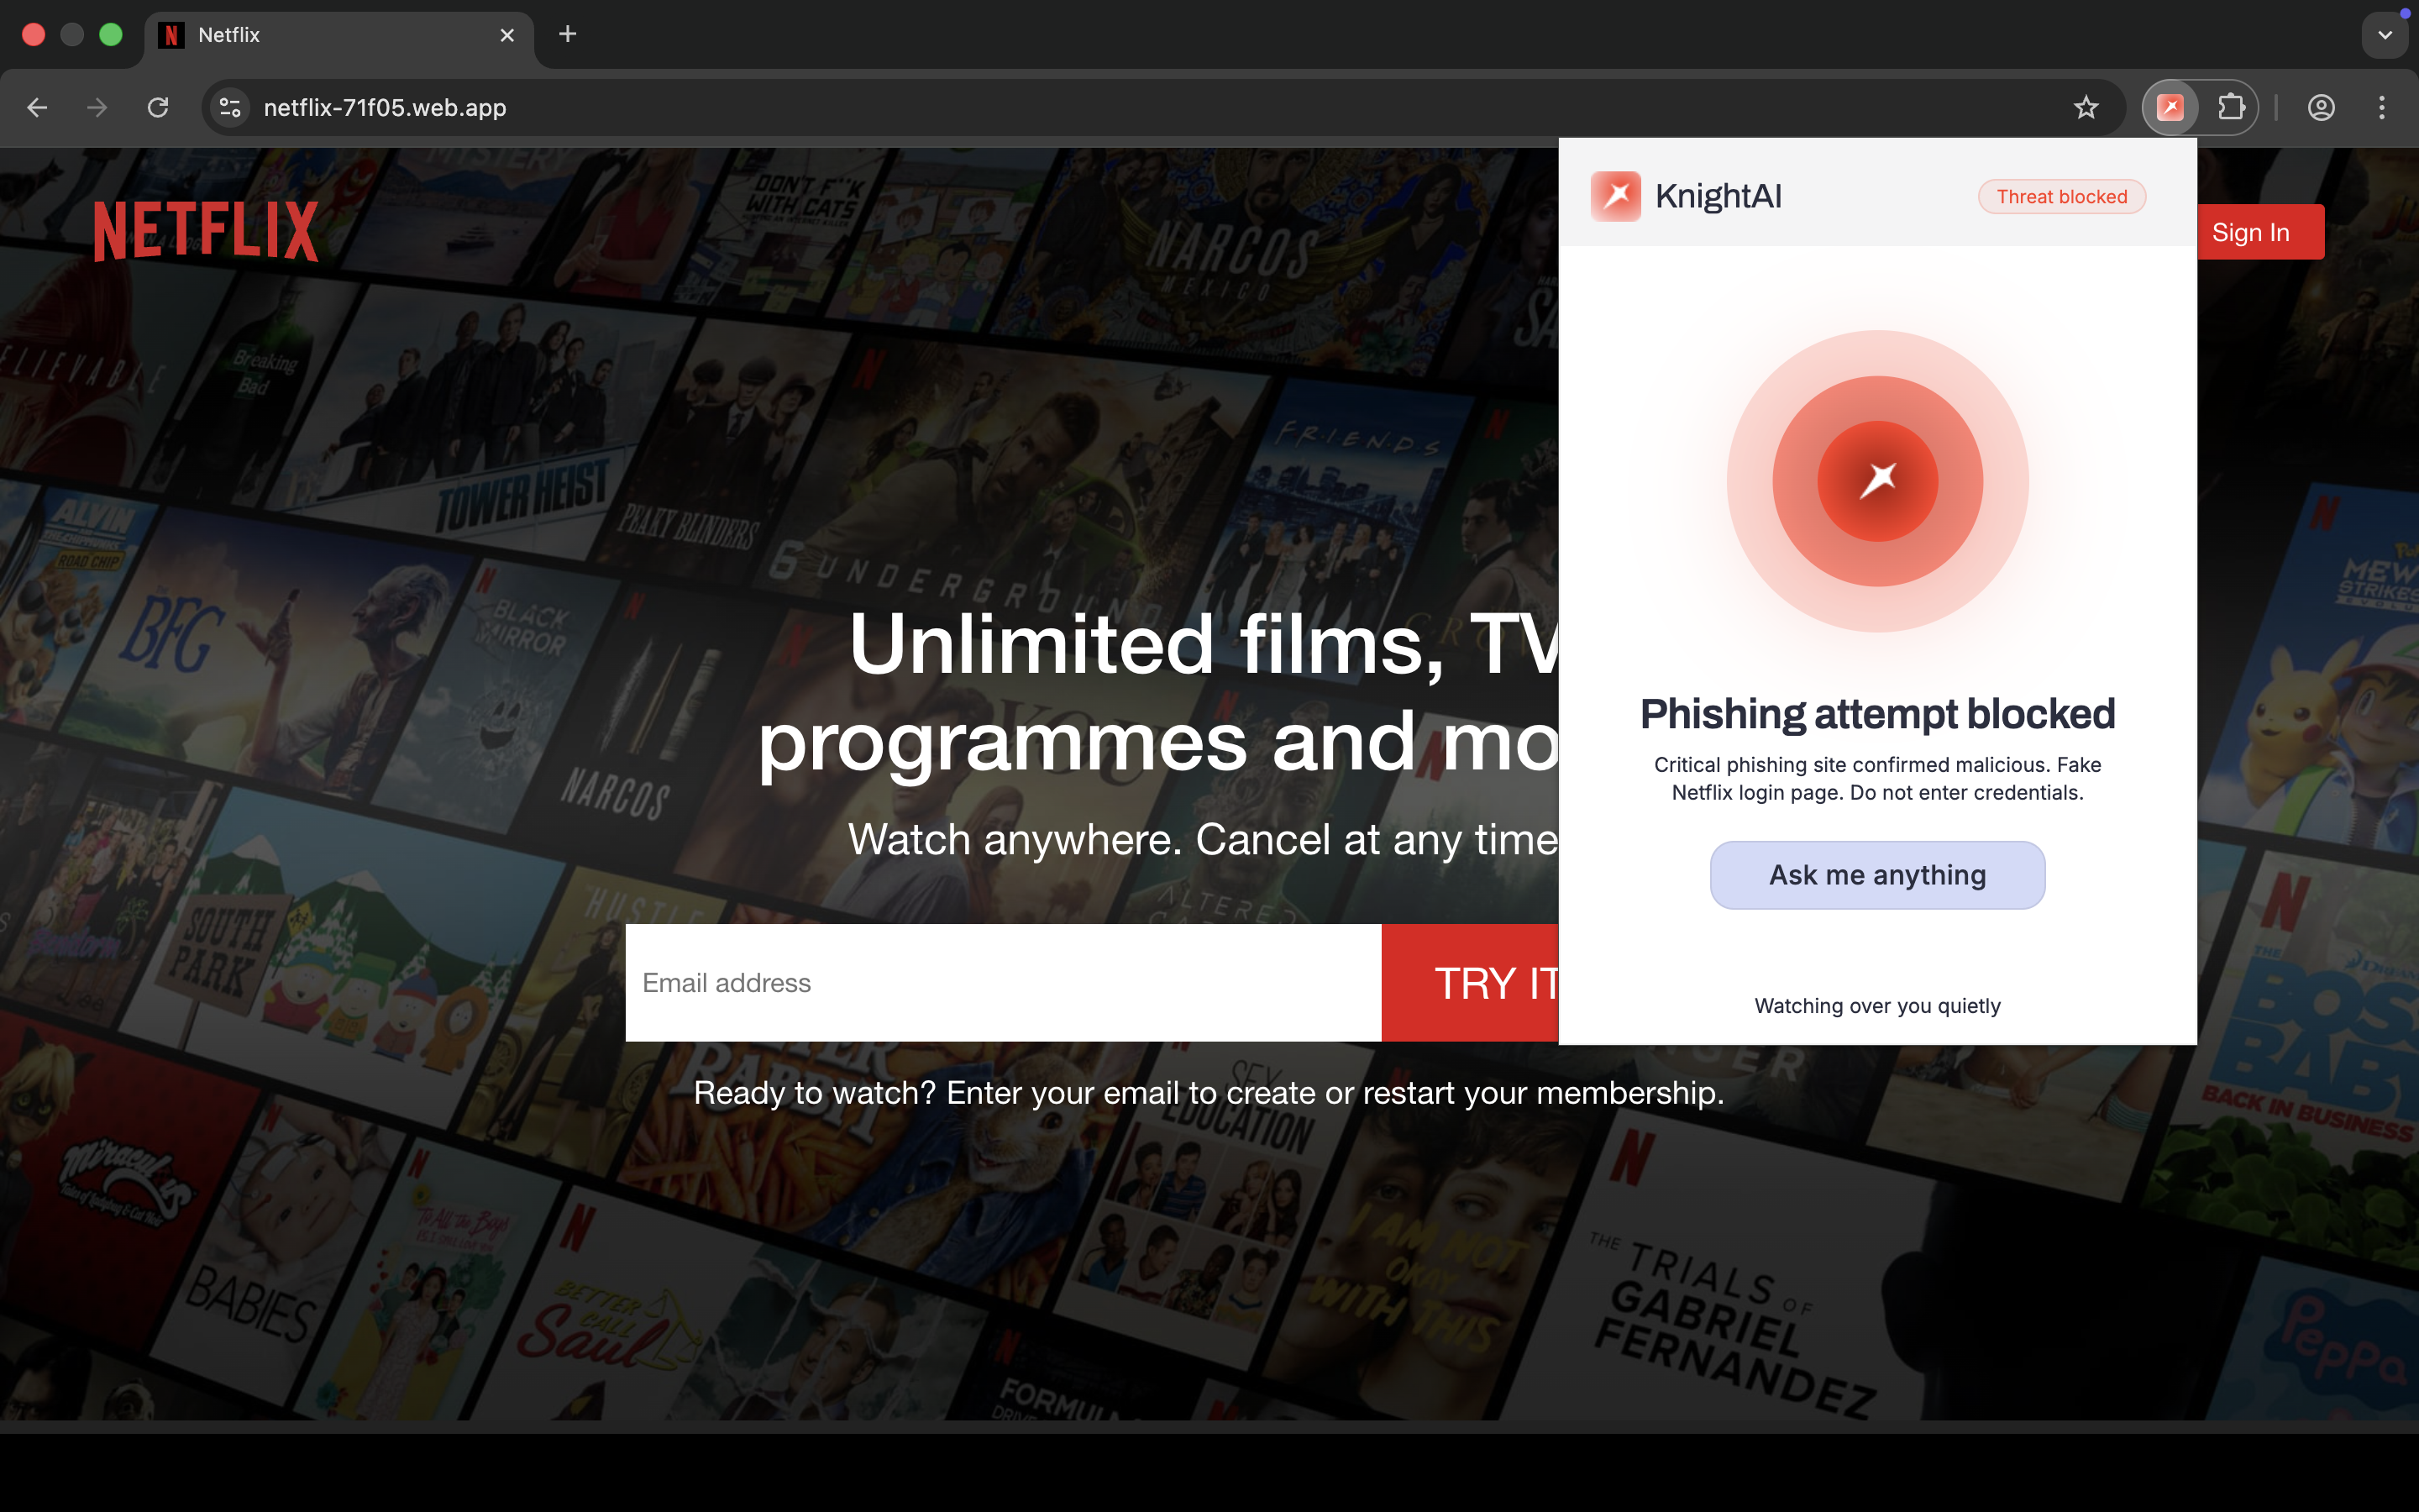The image size is (2419, 1512).
Task: Open Chrome's three-dot menu
Action: coord(2382,107)
